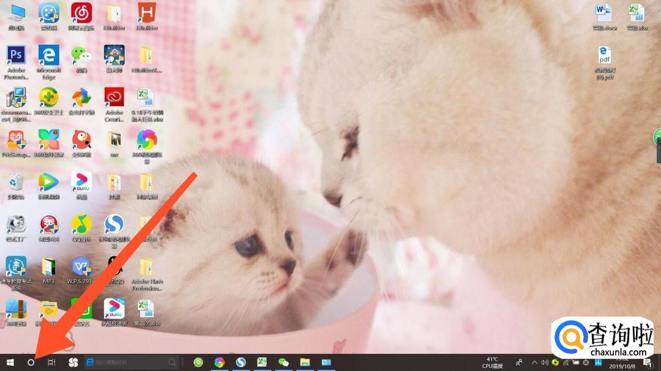Image resolution: width=661 pixels, height=371 pixels.
Task: Select the pdf file on desktop
Action: click(605, 62)
